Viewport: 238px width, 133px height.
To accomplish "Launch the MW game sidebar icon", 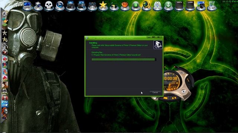I will pos(5,91).
